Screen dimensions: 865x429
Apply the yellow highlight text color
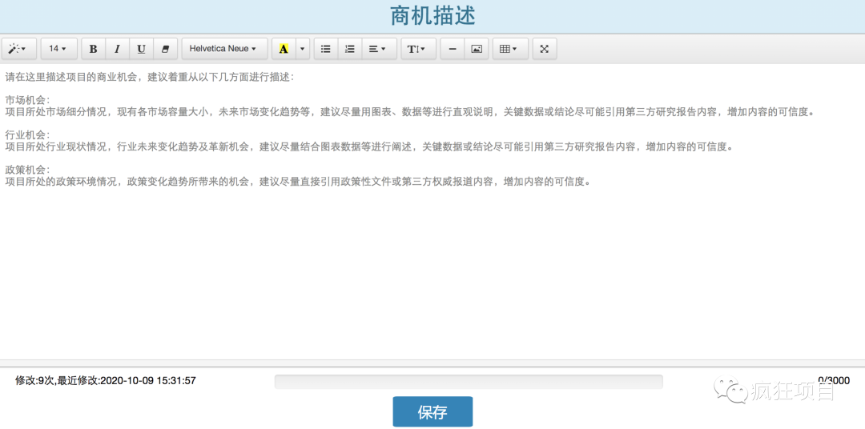pos(284,49)
